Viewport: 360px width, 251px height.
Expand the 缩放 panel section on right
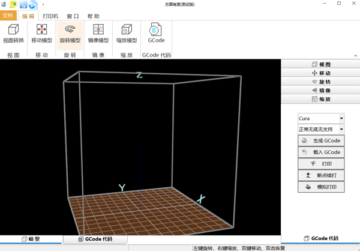pos(320,99)
